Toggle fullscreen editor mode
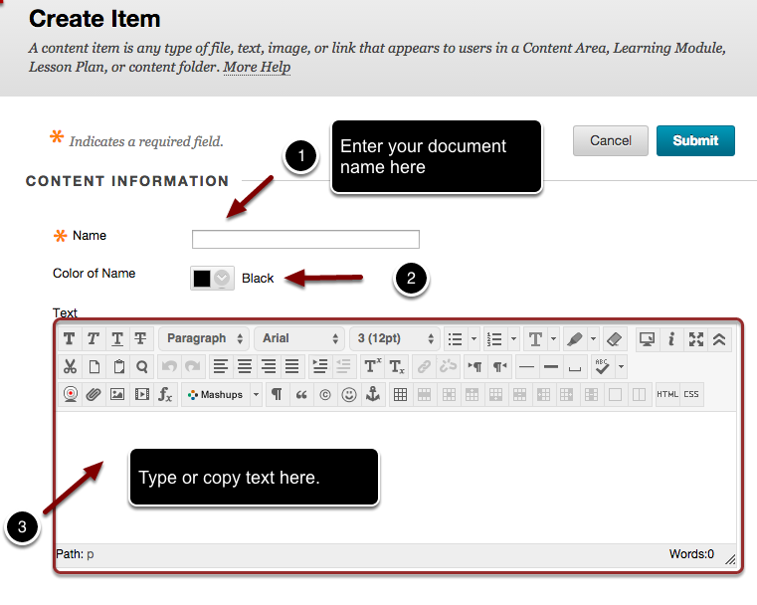 point(695,339)
